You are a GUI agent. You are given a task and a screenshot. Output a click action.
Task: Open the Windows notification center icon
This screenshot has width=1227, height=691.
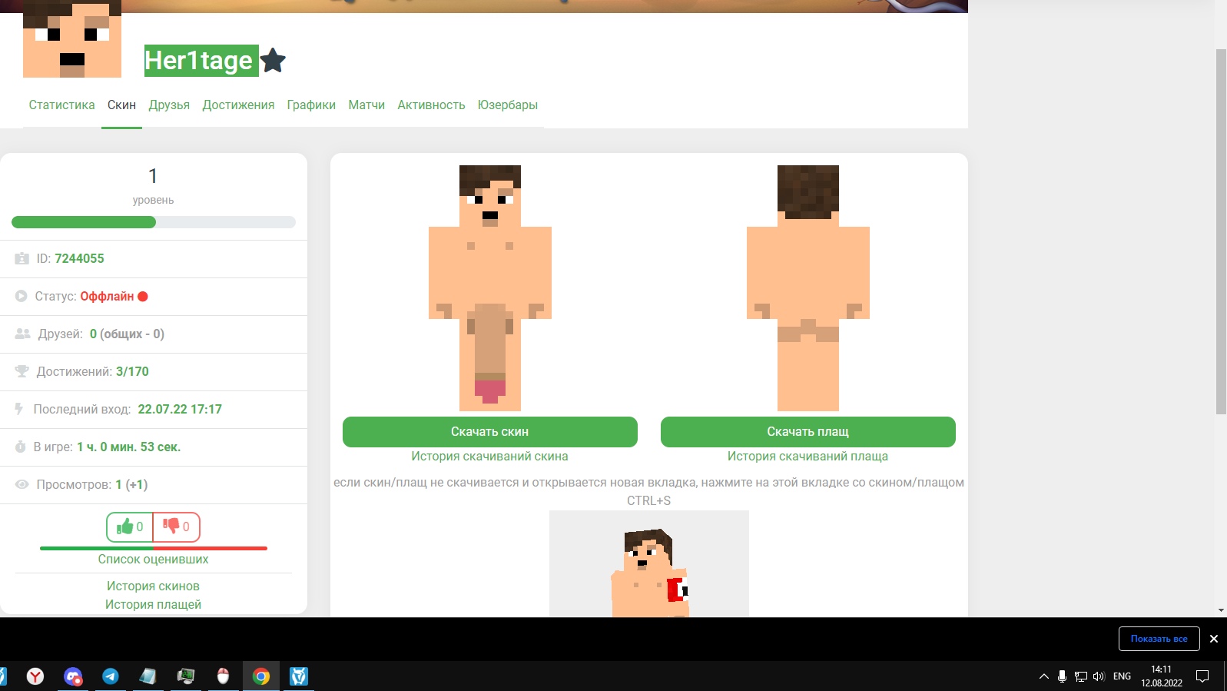coord(1202,676)
